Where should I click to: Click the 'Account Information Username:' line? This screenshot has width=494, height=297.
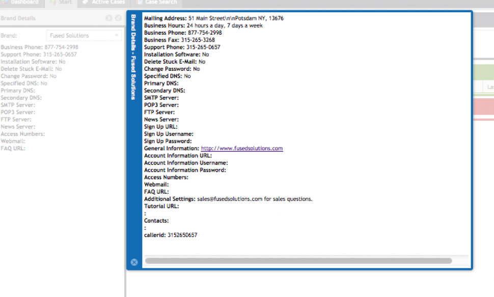(186, 163)
